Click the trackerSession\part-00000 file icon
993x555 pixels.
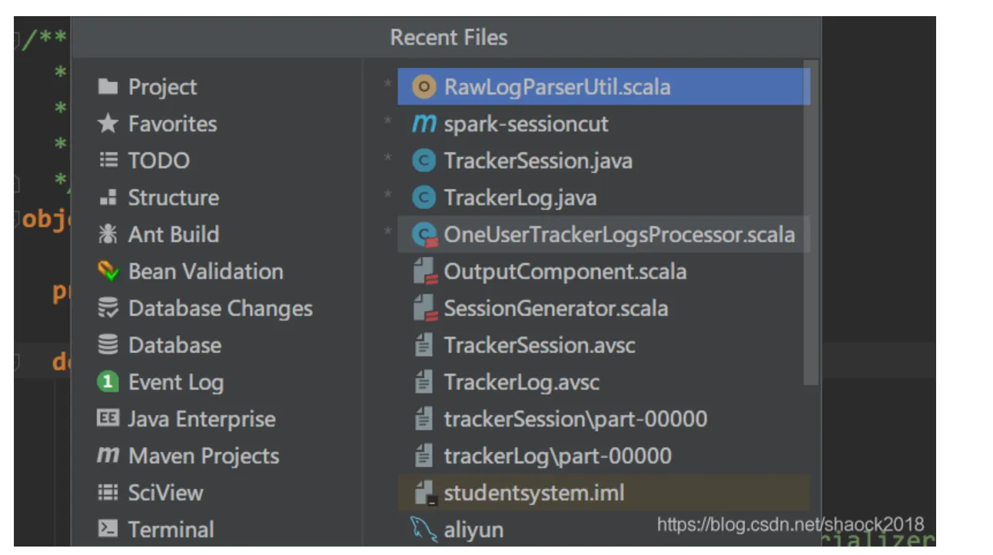click(423, 419)
